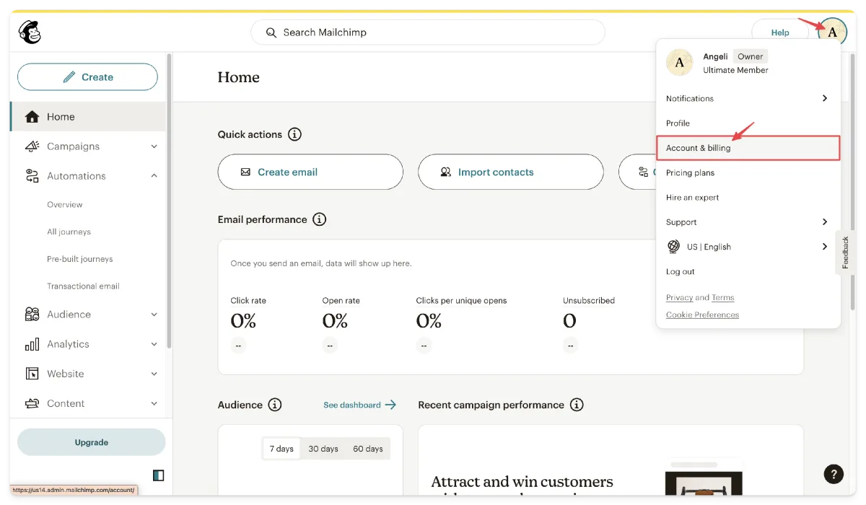Click the Campaigns megaphone icon

pos(32,146)
